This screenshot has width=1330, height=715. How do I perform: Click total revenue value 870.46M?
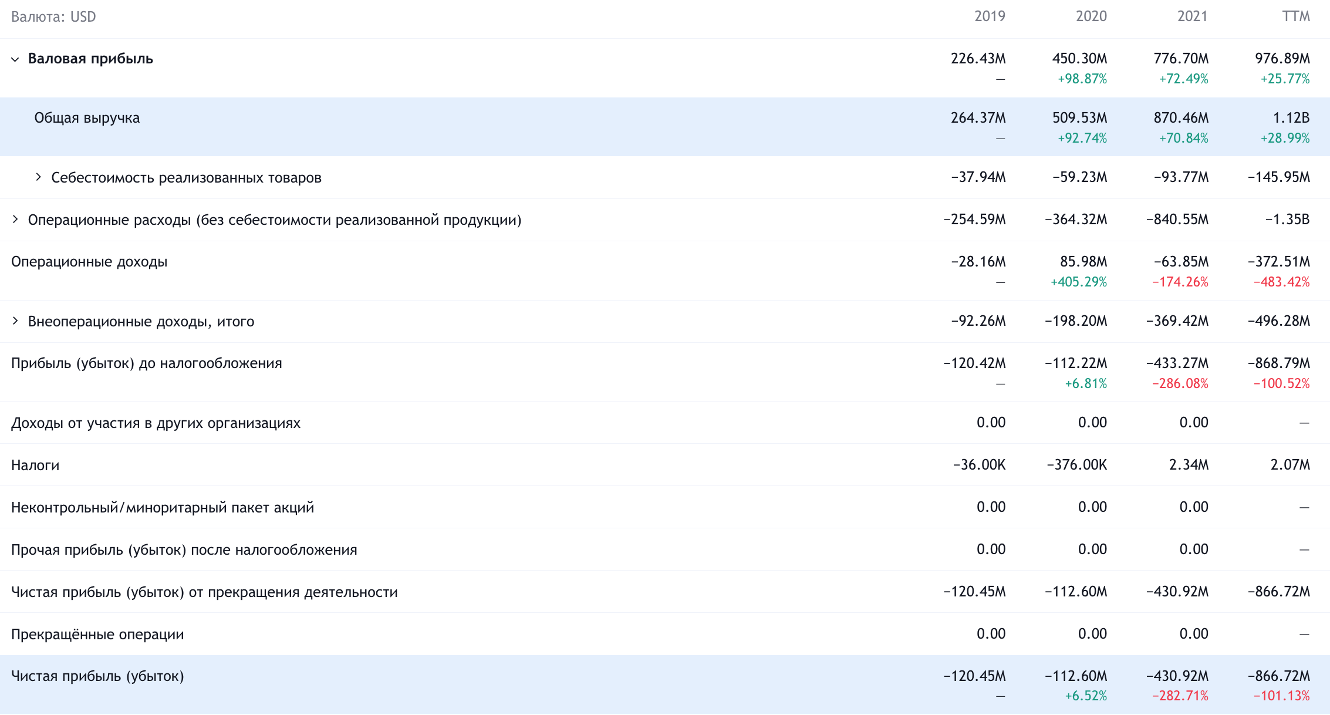click(x=1181, y=118)
